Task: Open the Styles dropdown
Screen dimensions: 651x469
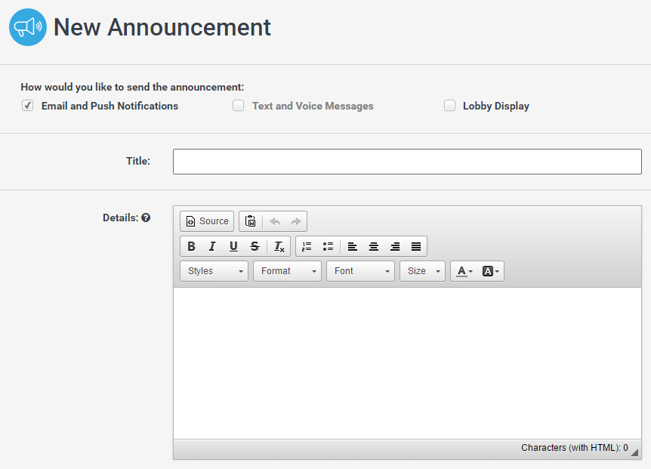Action: (x=214, y=271)
